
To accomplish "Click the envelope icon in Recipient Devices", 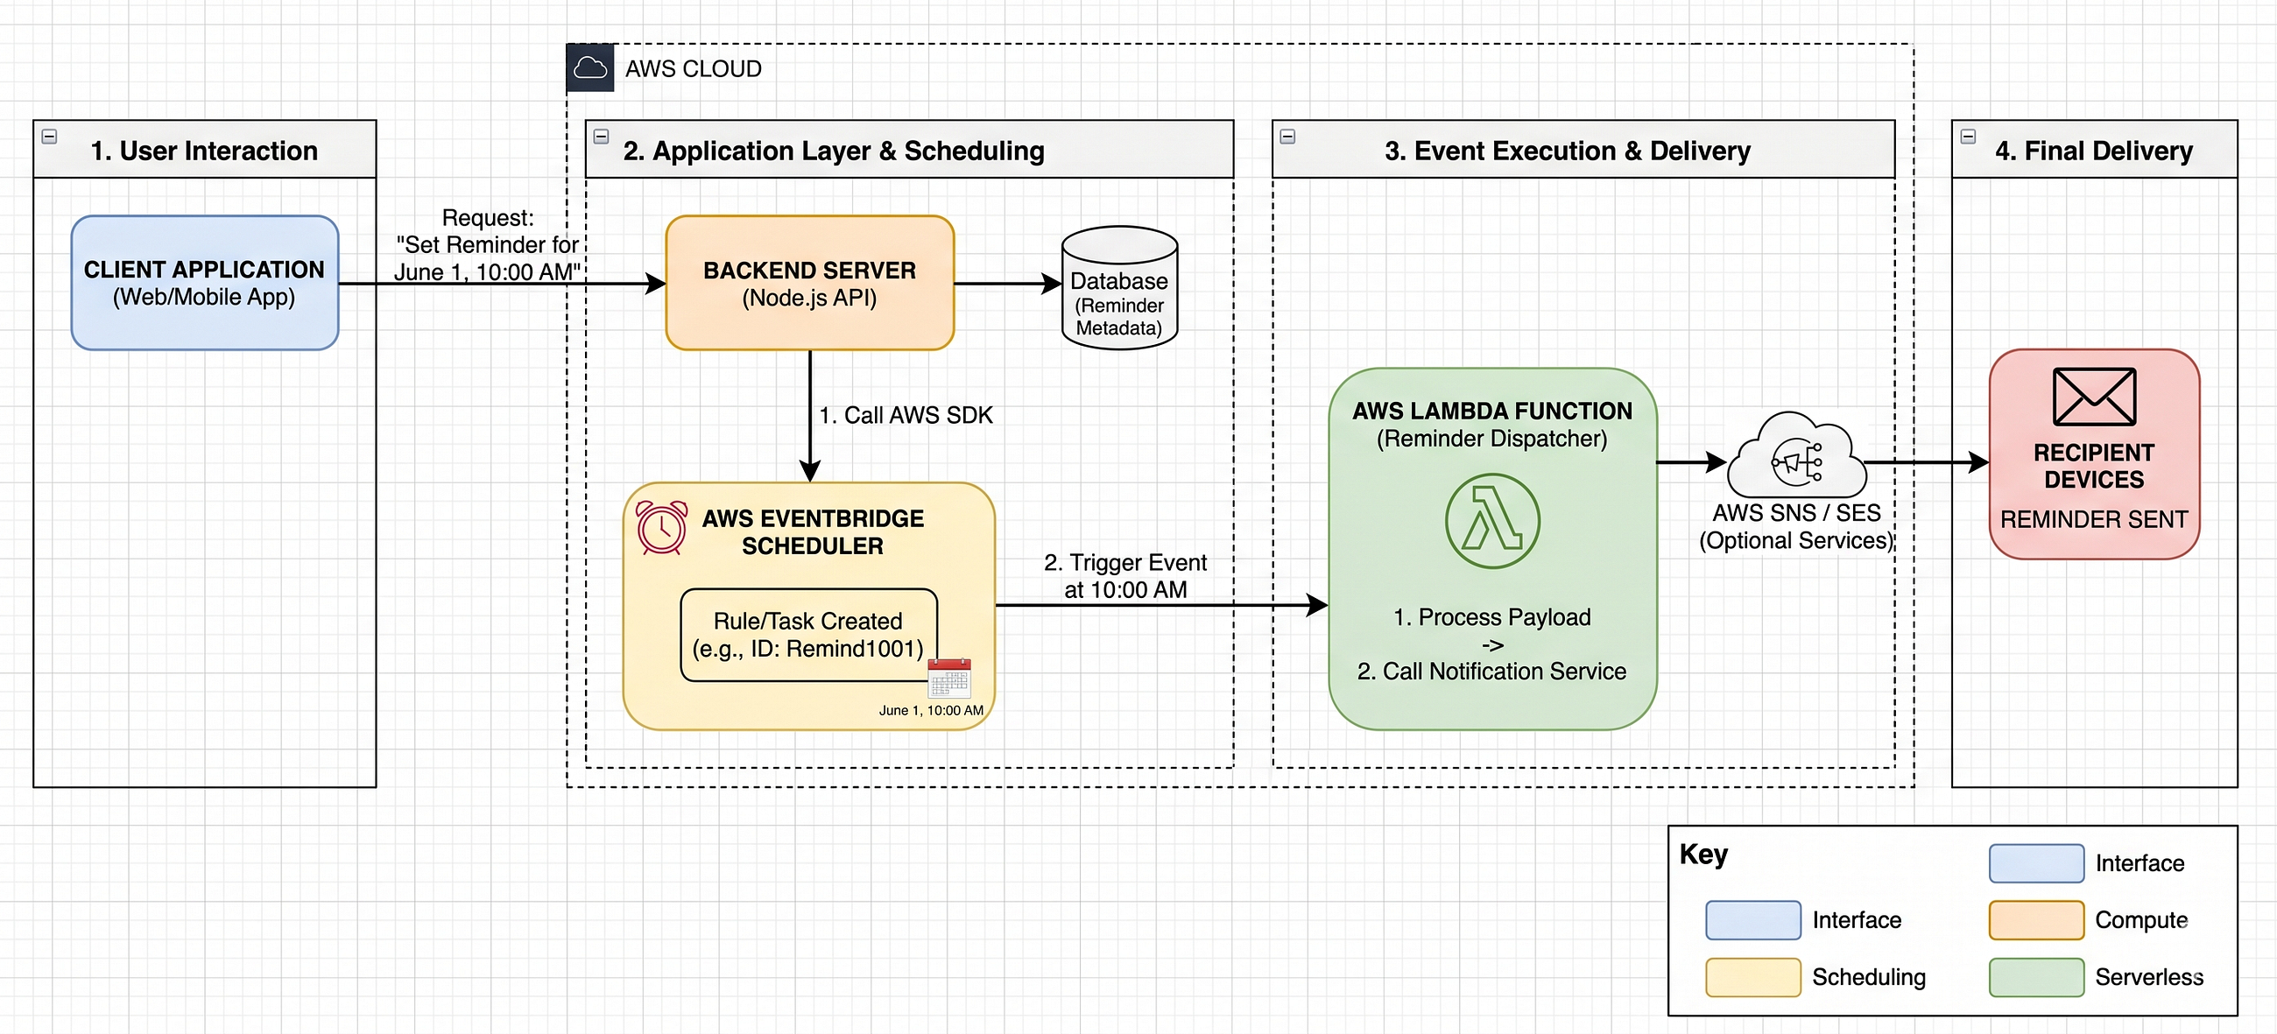I will pyautogui.click(x=2094, y=397).
